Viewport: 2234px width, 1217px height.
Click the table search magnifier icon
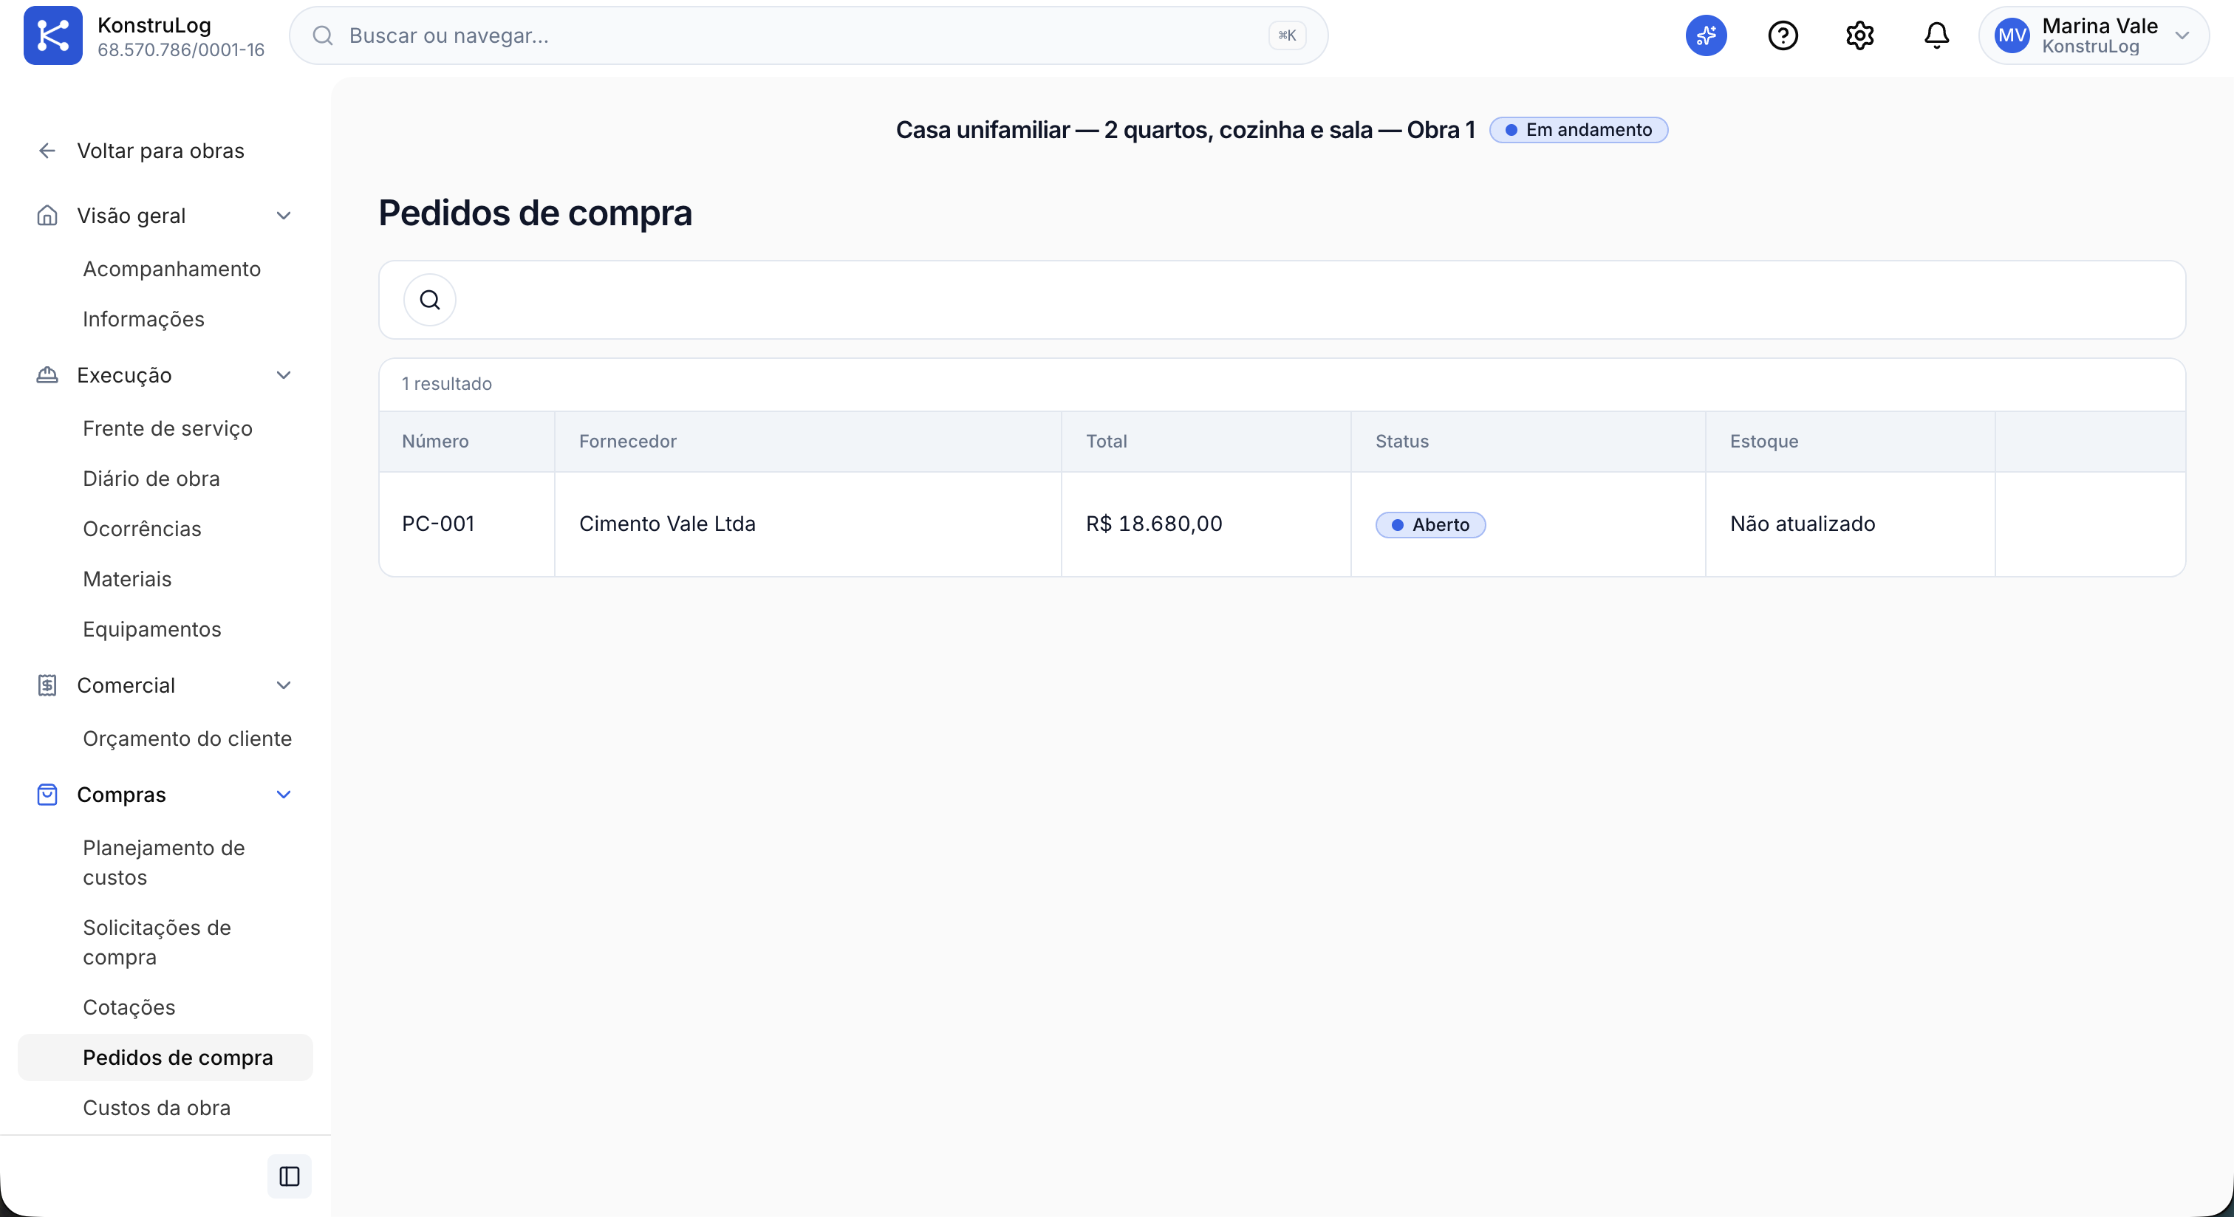[430, 300]
